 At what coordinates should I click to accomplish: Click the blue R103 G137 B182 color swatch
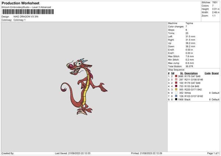(x=176, y=96)
